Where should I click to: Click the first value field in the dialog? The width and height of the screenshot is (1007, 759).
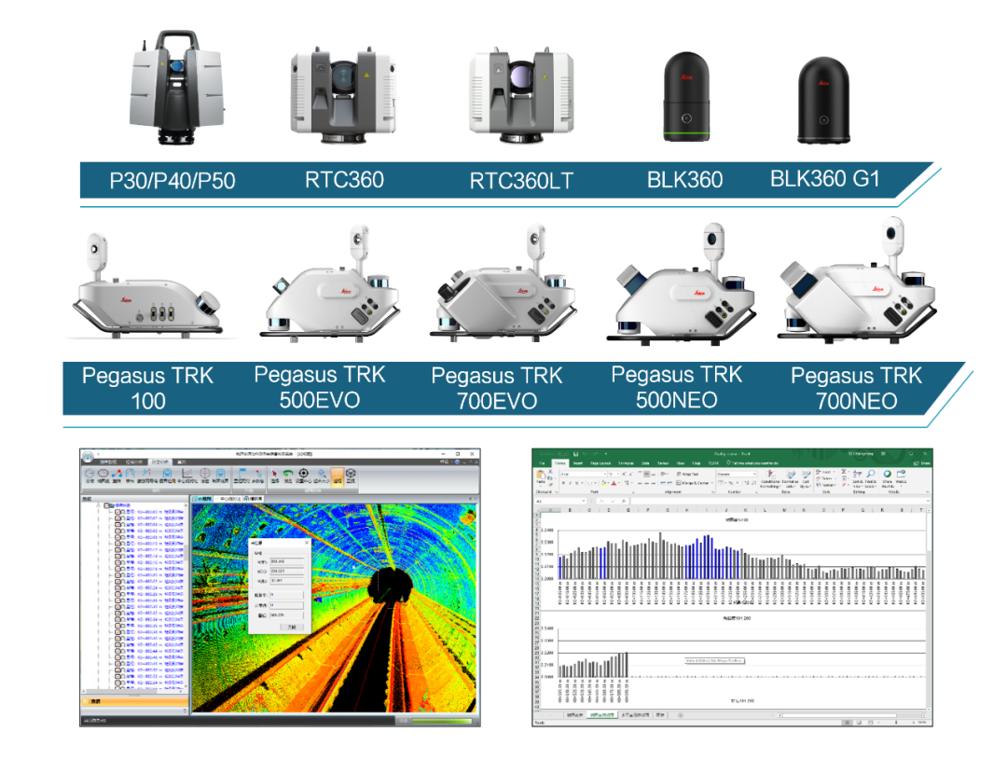(286, 561)
